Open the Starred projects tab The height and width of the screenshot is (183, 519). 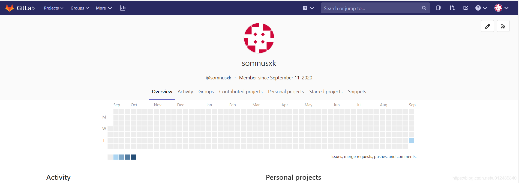(x=326, y=92)
